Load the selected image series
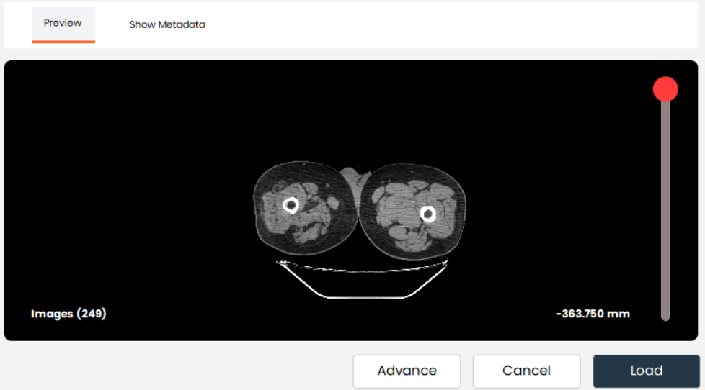This screenshot has height=390, width=705. [x=646, y=371]
